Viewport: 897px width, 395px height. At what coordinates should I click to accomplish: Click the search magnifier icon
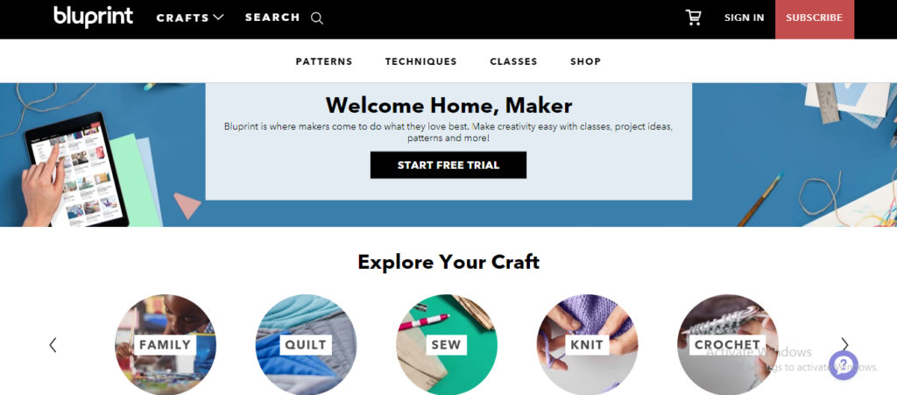click(317, 18)
